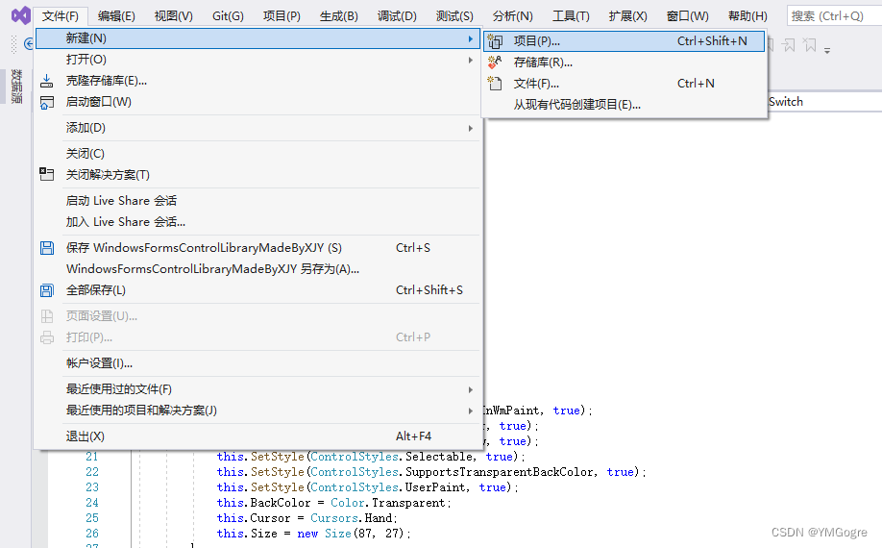Select 启动窗口(W) menu entry
Viewport: 882px width, 548px height.
257,102
